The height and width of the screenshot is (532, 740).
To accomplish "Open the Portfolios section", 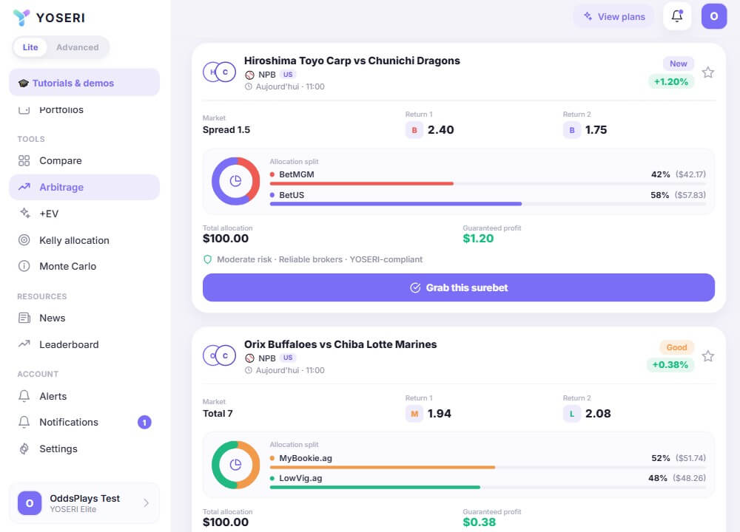I will (84, 110).
